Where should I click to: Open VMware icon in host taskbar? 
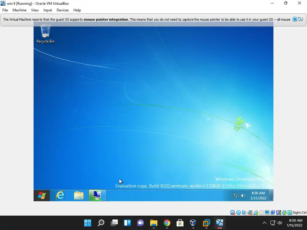(x=206, y=223)
